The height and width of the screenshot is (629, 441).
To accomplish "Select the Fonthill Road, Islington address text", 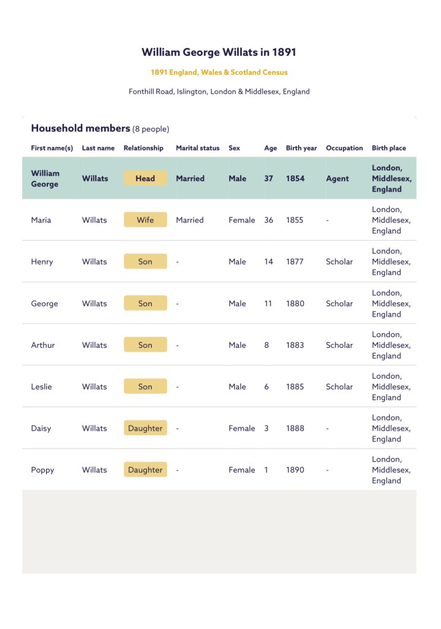I will (x=219, y=92).
